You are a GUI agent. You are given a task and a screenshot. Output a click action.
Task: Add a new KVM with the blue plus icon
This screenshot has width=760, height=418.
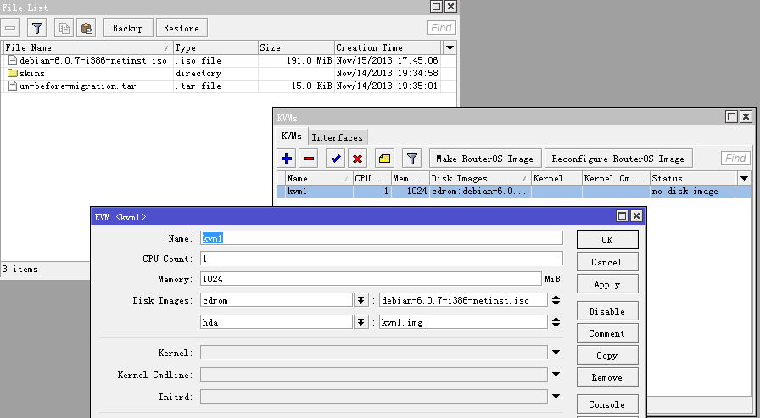coord(287,159)
